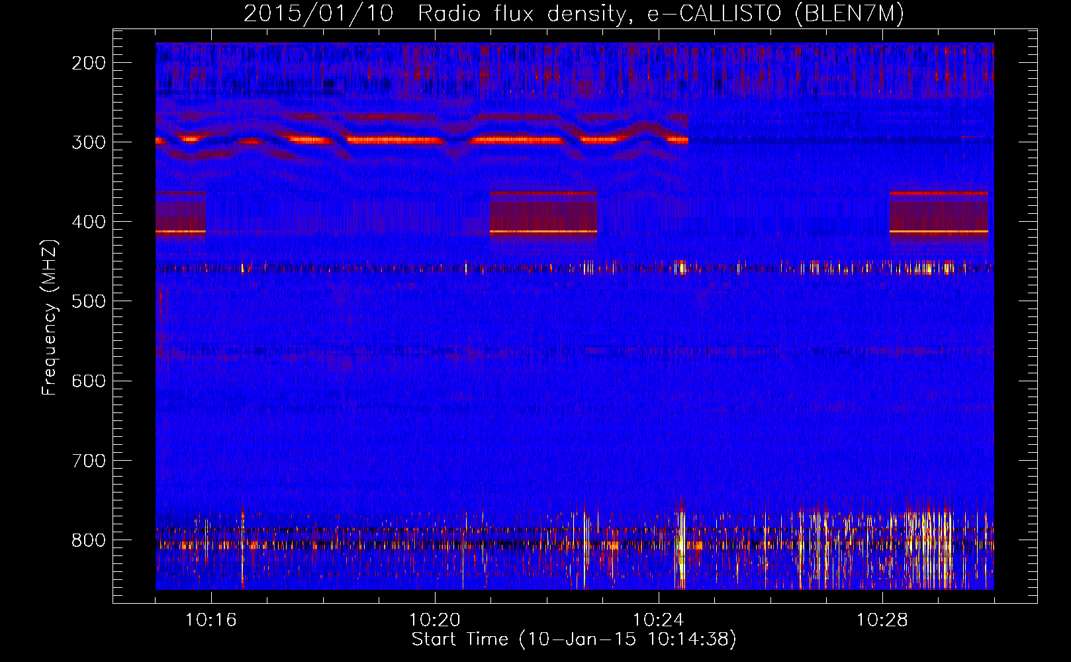
Task: Click the 600 frequency tick label
Action: click(x=89, y=381)
